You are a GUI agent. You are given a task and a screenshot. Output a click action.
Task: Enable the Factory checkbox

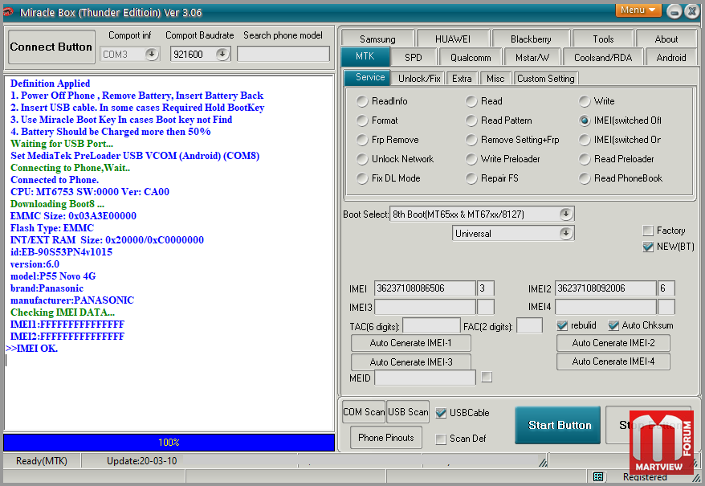pos(648,231)
